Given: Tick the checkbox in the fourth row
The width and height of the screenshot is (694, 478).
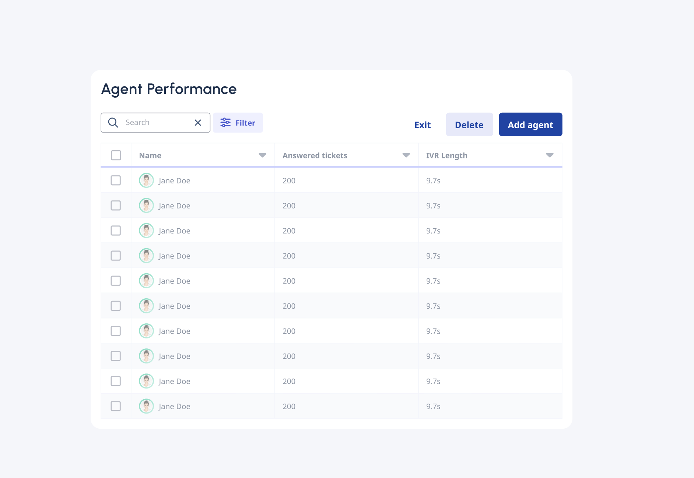Looking at the screenshot, I should tap(116, 256).
